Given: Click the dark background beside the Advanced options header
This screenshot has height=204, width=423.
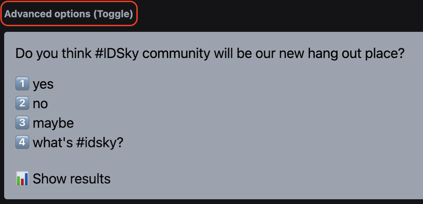Looking at the screenshot, I should (280, 14).
